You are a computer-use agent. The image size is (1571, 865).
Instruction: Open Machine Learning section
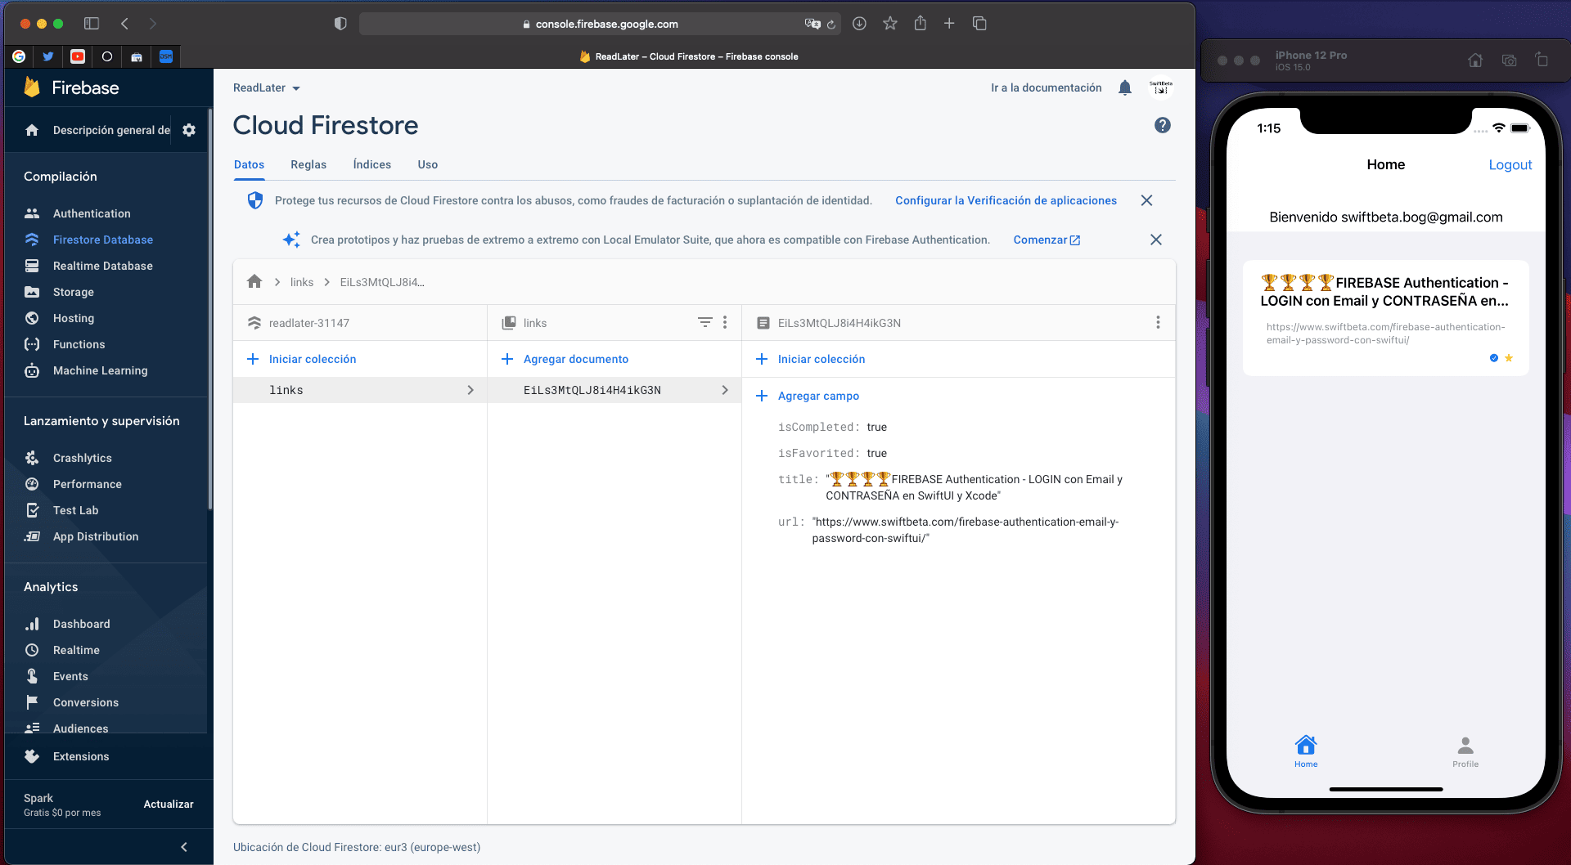tap(100, 370)
